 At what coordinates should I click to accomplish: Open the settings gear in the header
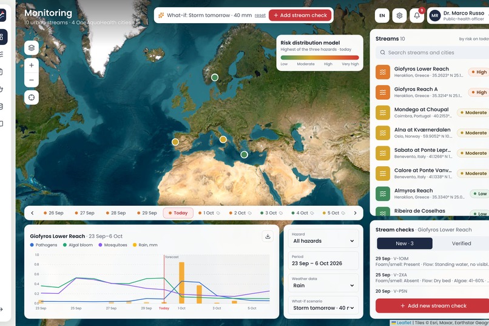click(399, 15)
